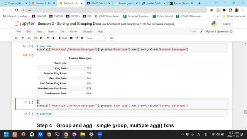Rename notebook title Session 2 - Sorting and Grouping Data
The image size is (247, 139).
[x=69, y=24]
